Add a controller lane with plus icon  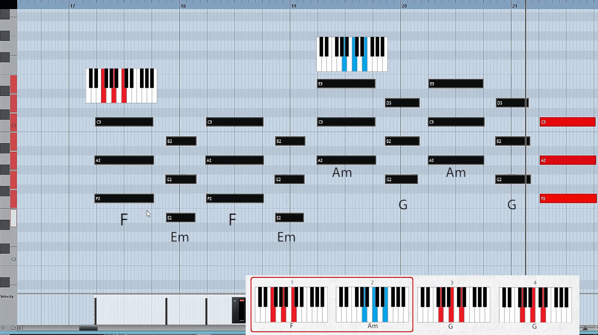(3, 328)
